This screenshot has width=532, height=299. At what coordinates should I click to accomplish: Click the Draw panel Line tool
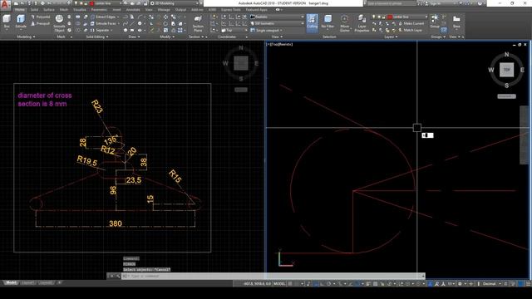(132, 23)
